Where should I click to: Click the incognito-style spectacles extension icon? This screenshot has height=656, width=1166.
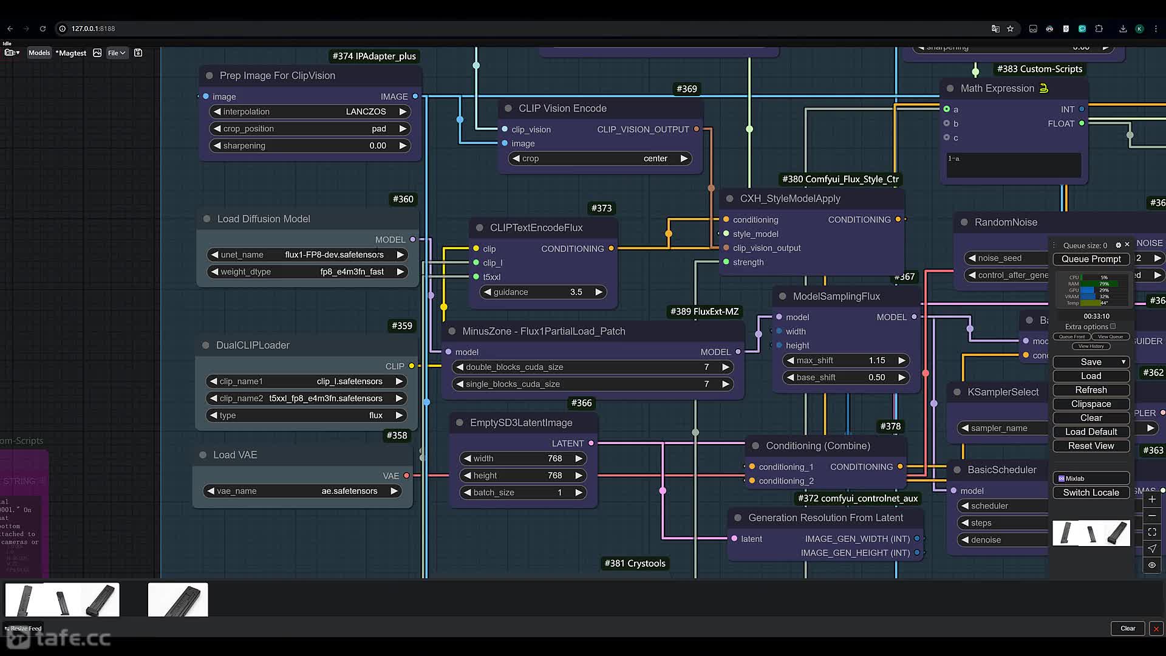coord(1049,29)
